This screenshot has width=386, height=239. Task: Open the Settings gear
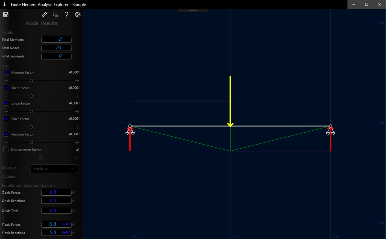click(78, 14)
